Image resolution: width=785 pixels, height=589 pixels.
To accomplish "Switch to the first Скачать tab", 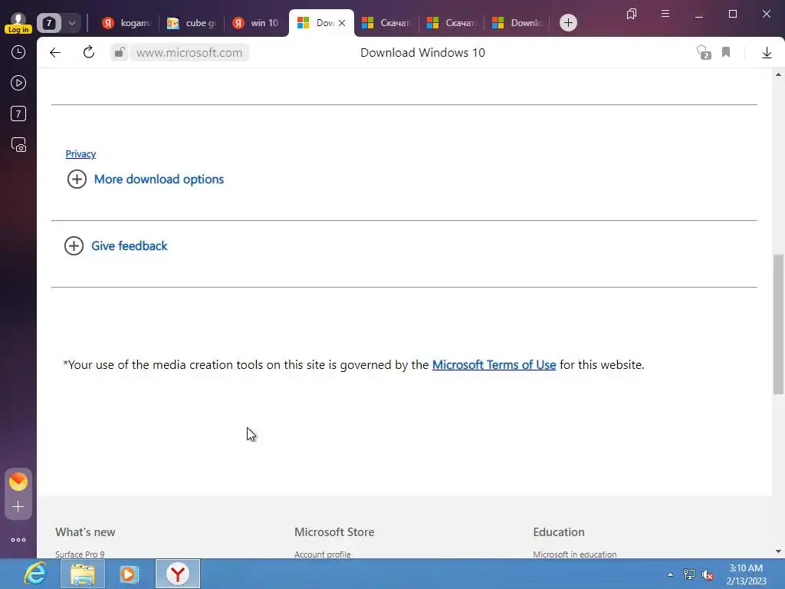I will pos(386,23).
